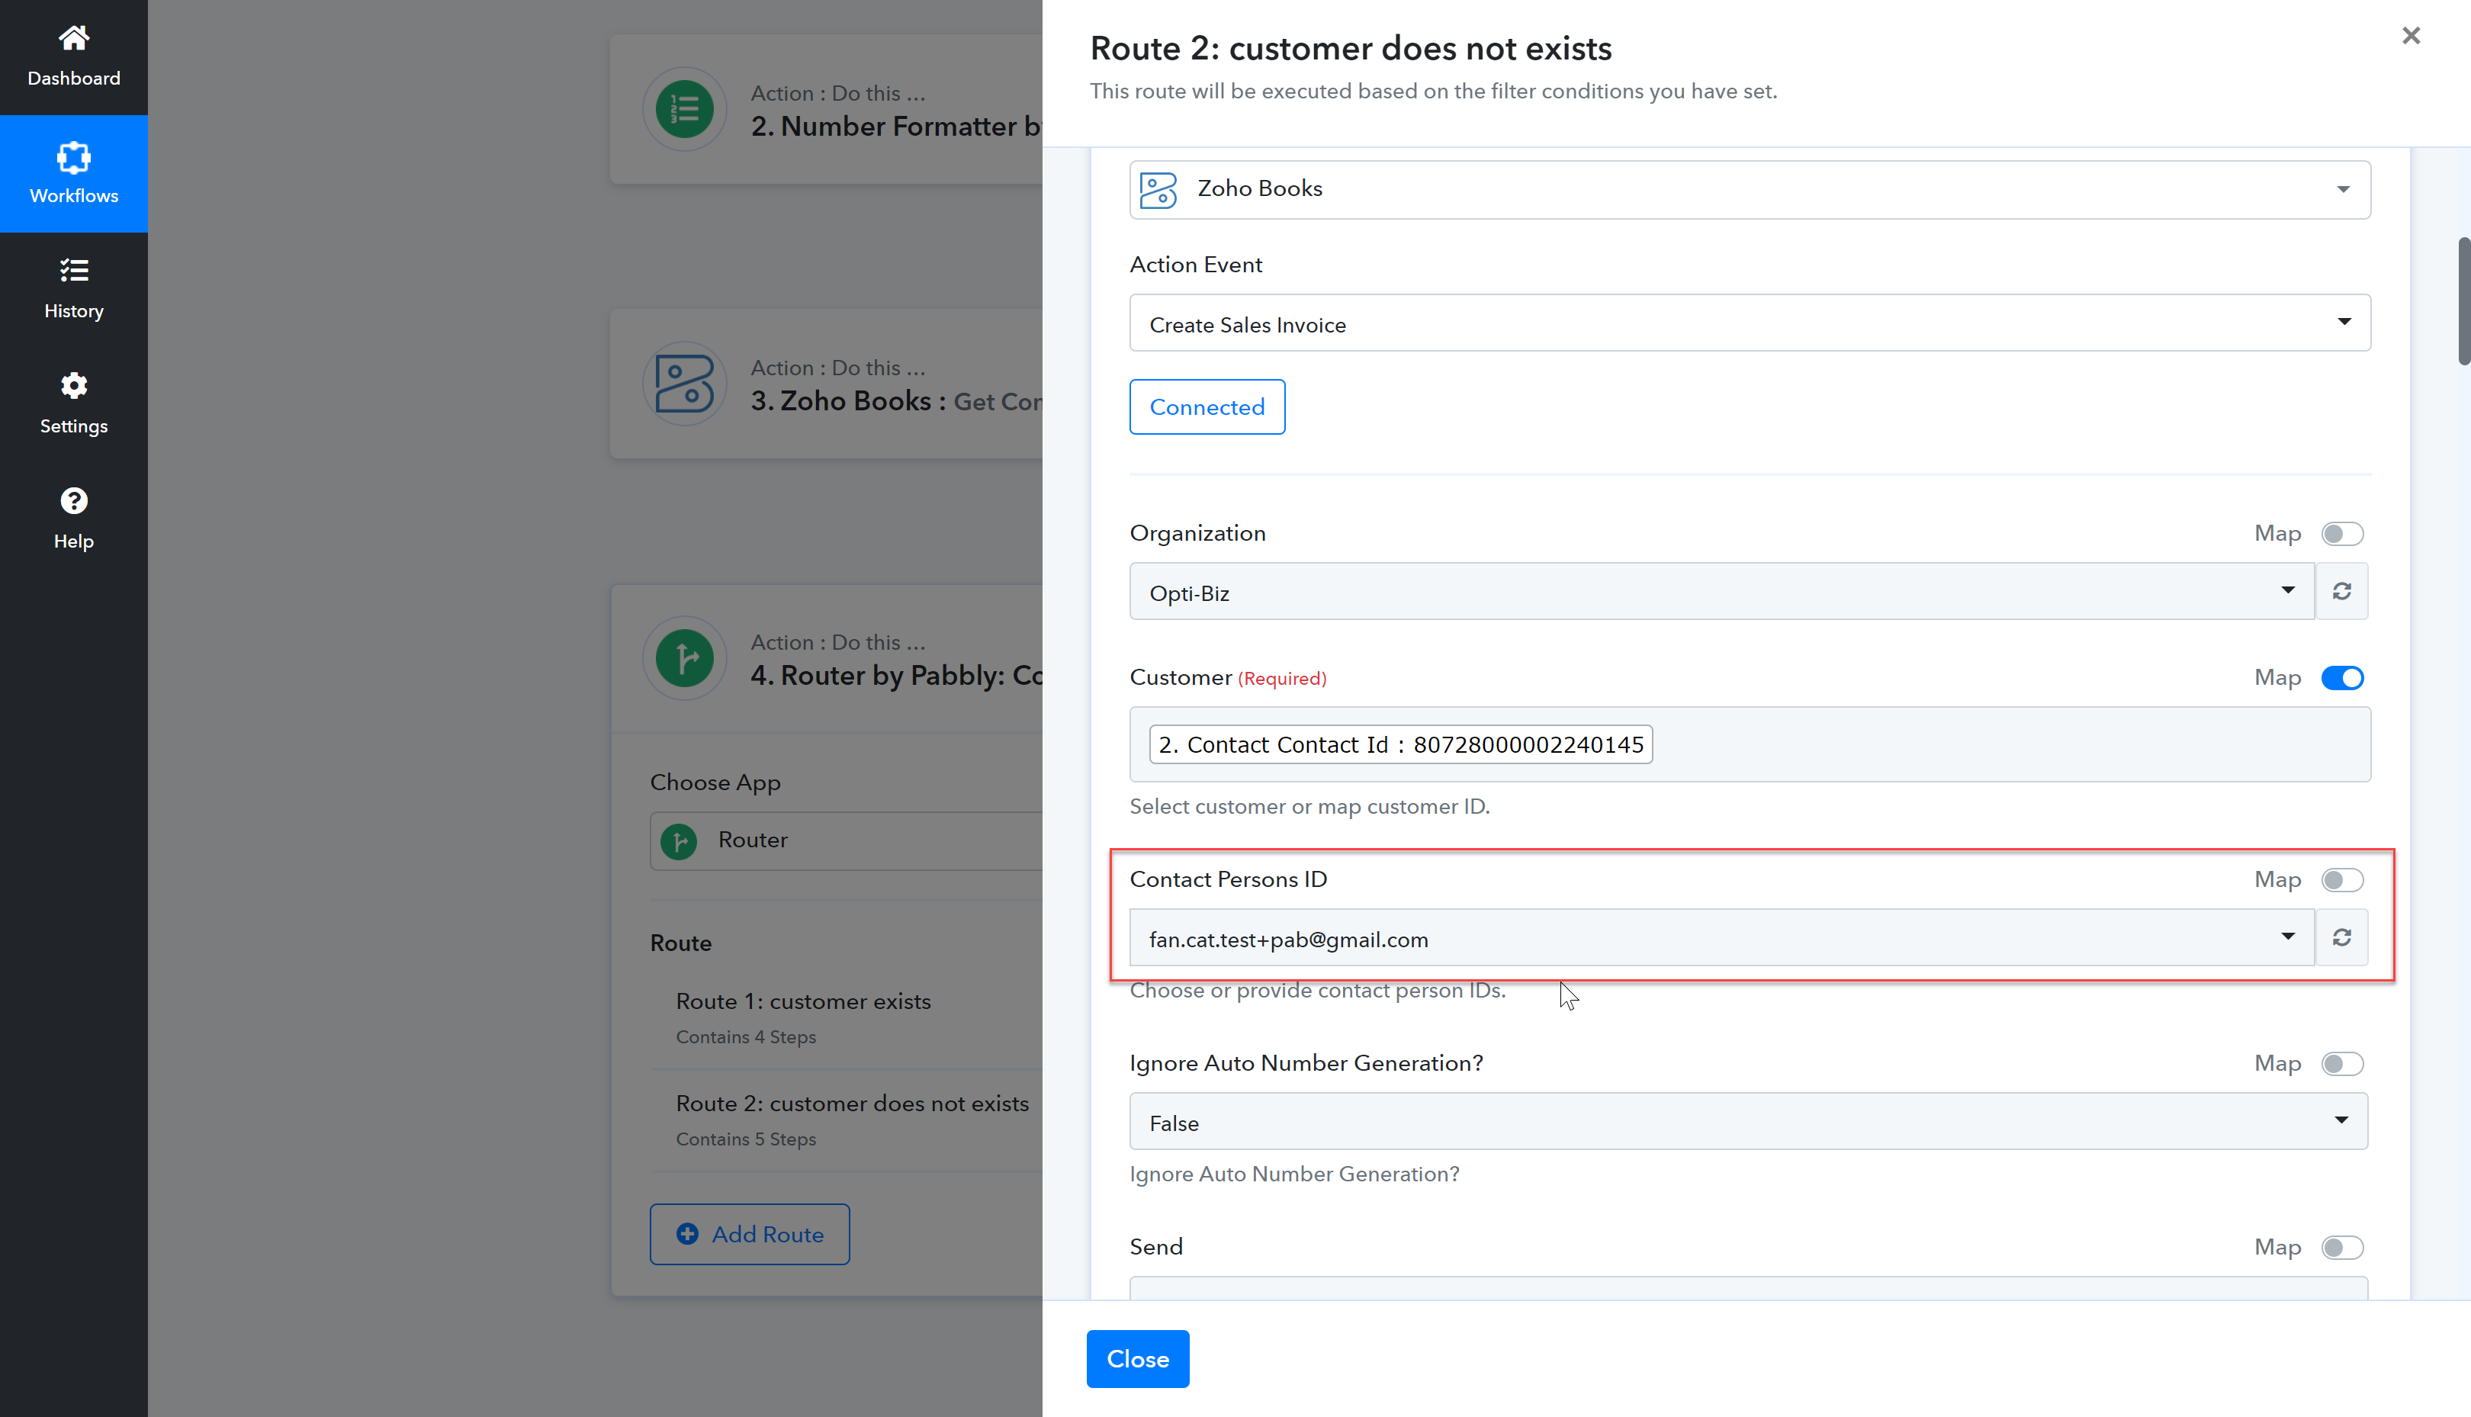
Task: Toggle Map switch for Ignore Auto Number Generation
Action: coord(2341,1064)
